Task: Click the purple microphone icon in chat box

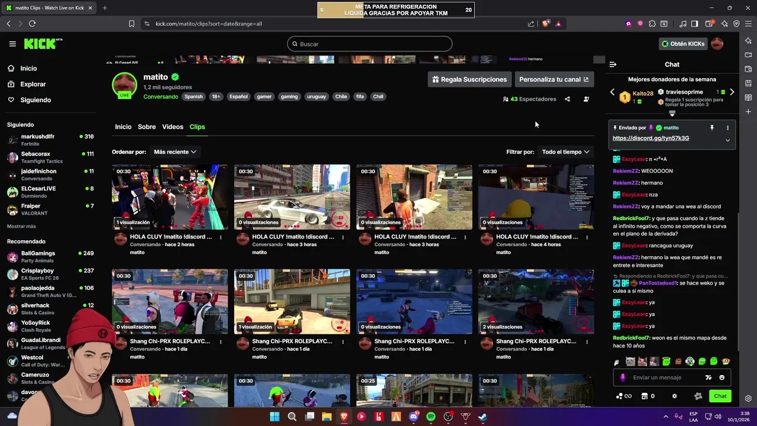Action: (623, 377)
